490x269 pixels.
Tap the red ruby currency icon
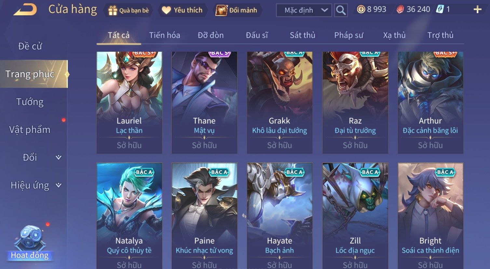(x=400, y=9)
